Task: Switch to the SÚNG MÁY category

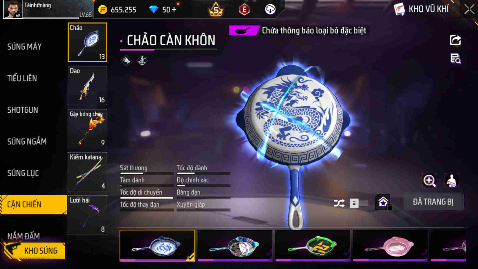Action: [24, 47]
